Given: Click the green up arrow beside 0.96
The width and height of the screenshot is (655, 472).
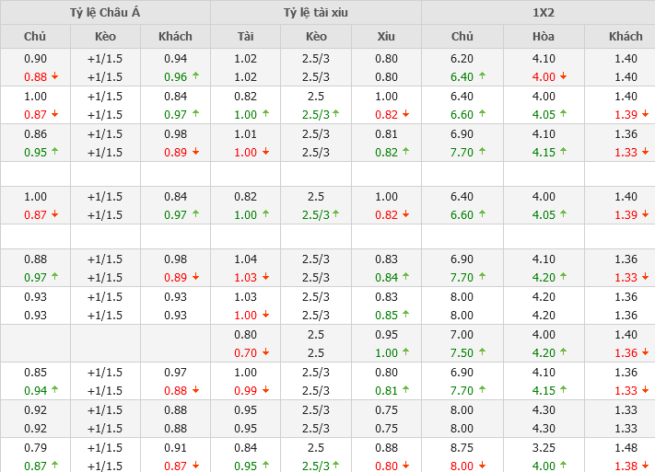Looking at the screenshot, I should pos(195,77).
